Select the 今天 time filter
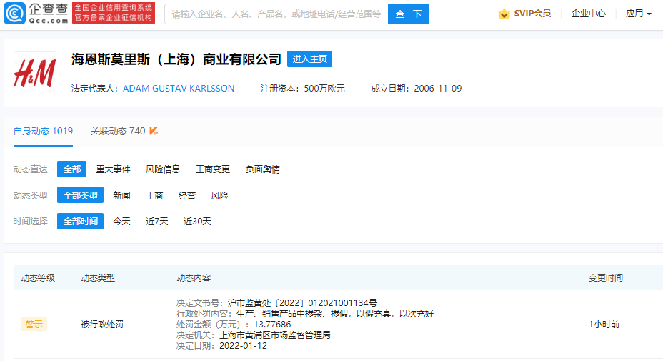The width and height of the screenshot is (663, 361). click(x=121, y=222)
